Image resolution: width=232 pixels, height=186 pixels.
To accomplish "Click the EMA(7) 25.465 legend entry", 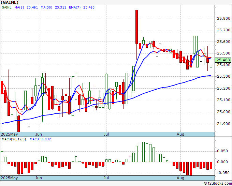I will coord(82,7).
